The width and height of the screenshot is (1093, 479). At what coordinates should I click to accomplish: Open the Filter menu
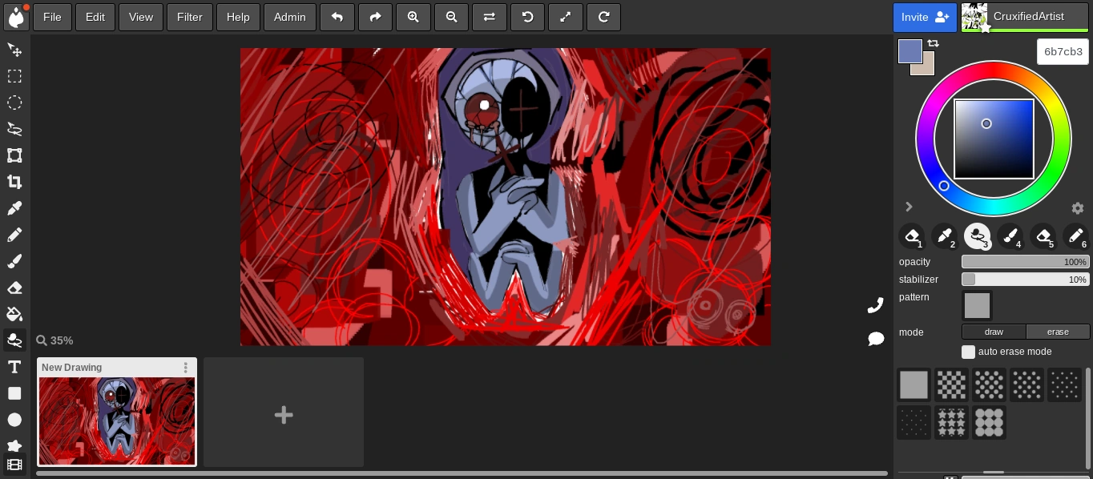click(190, 17)
